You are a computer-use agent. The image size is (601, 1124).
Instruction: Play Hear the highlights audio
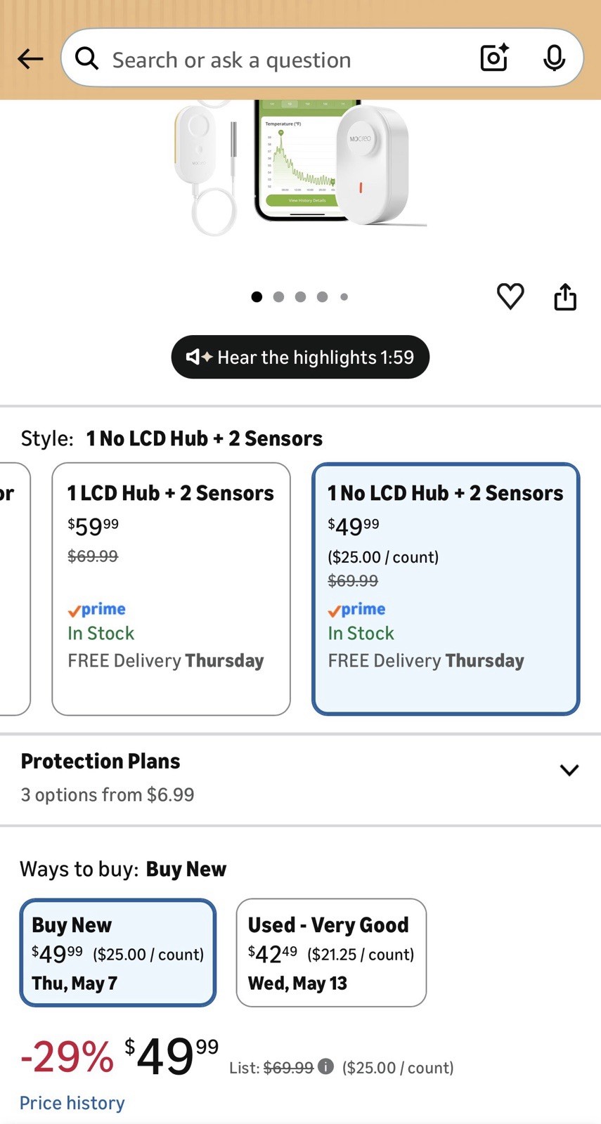click(300, 357)
